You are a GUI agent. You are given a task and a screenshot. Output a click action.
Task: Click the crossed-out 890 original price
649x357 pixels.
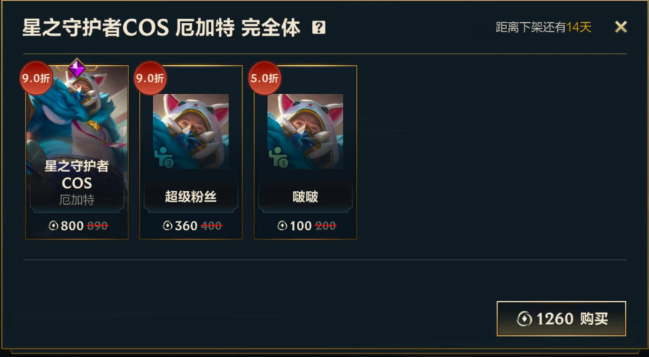pos(98,226)
